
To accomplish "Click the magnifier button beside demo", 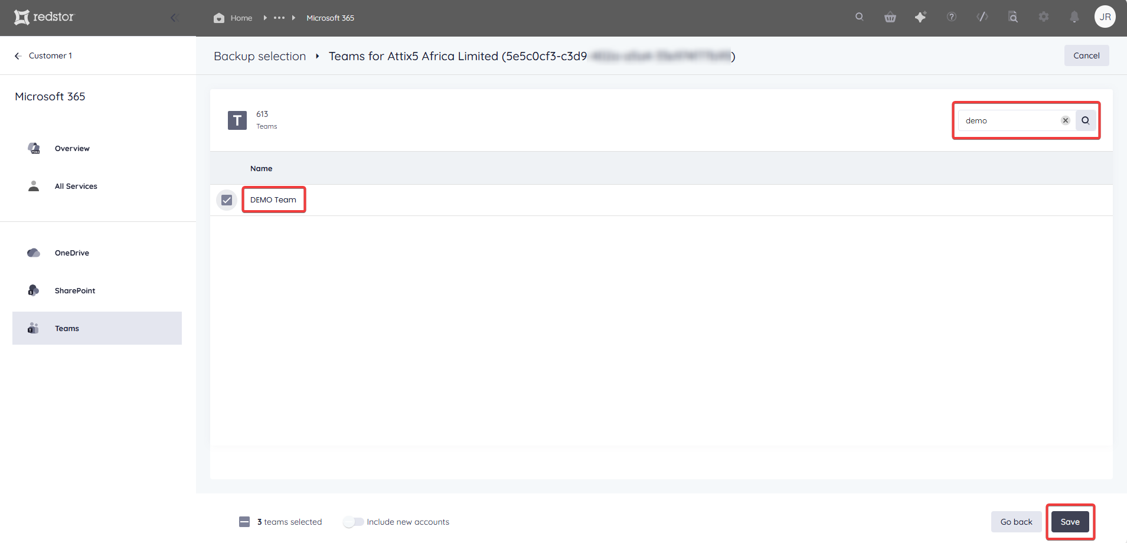I will click(1086, 120).
